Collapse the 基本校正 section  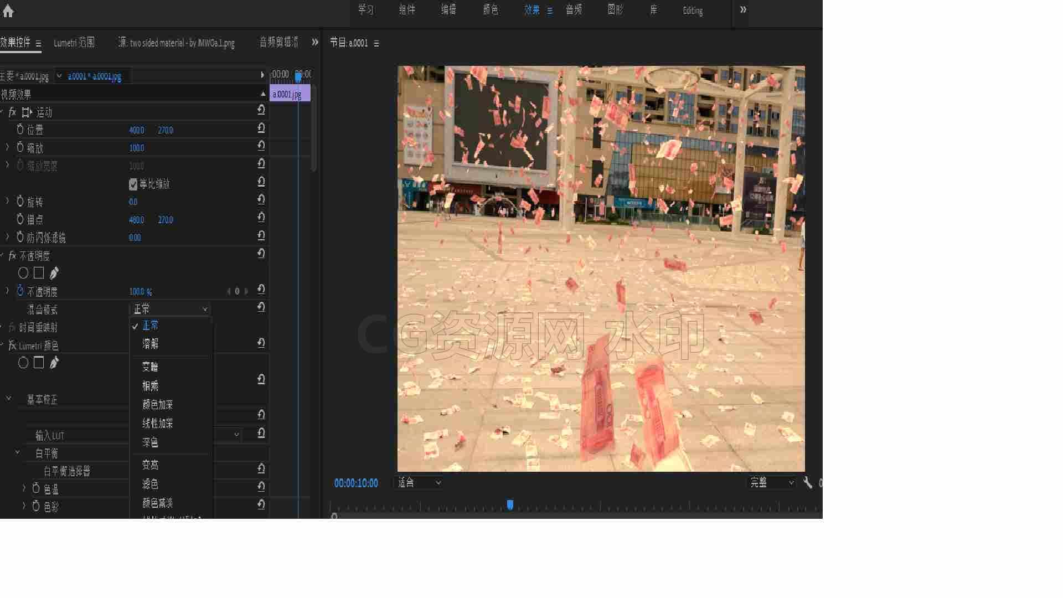click(8, 398)
